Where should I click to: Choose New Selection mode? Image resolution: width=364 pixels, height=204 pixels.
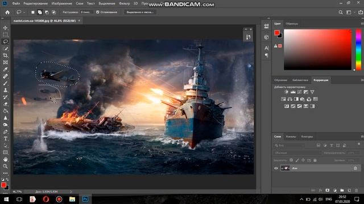coord(33,12)
